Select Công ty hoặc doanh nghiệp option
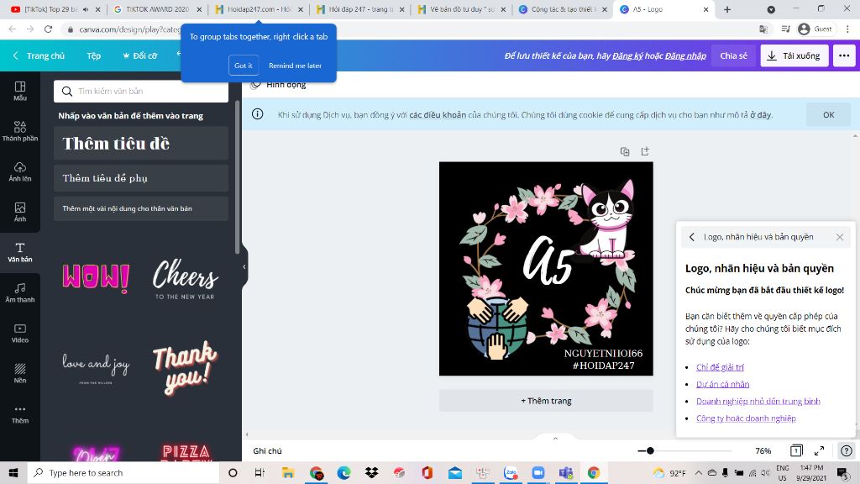This screenshot has width=860, height=484. (746, 418)
